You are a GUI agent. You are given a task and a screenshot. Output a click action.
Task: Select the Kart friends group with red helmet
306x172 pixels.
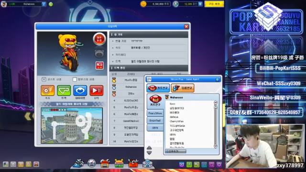click(155, 101)
